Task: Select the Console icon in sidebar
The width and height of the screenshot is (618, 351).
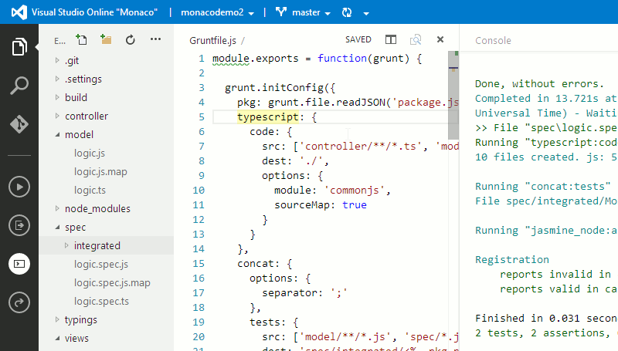Action: [x=19, y=264]
